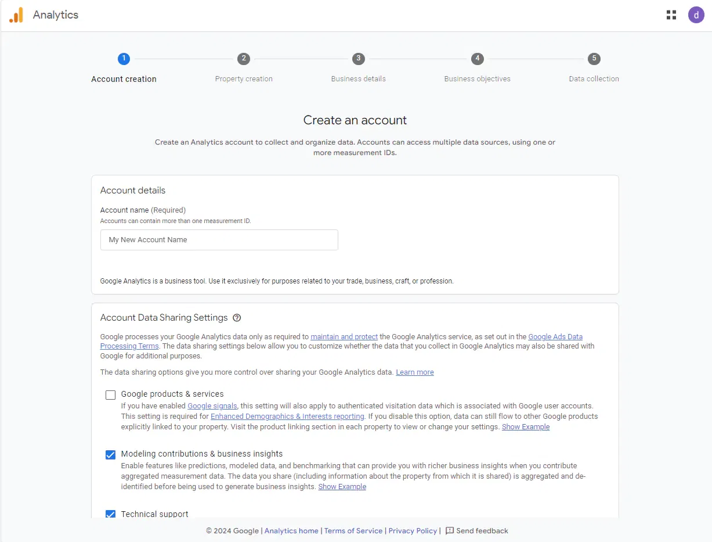Open the Learn more link
The width and height of the screenshot is (712, 542).
pyautogui.click(x=414, y=372)
